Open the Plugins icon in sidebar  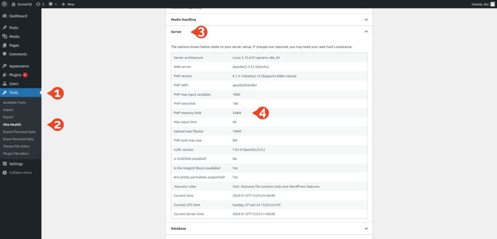tap(4, 75)
